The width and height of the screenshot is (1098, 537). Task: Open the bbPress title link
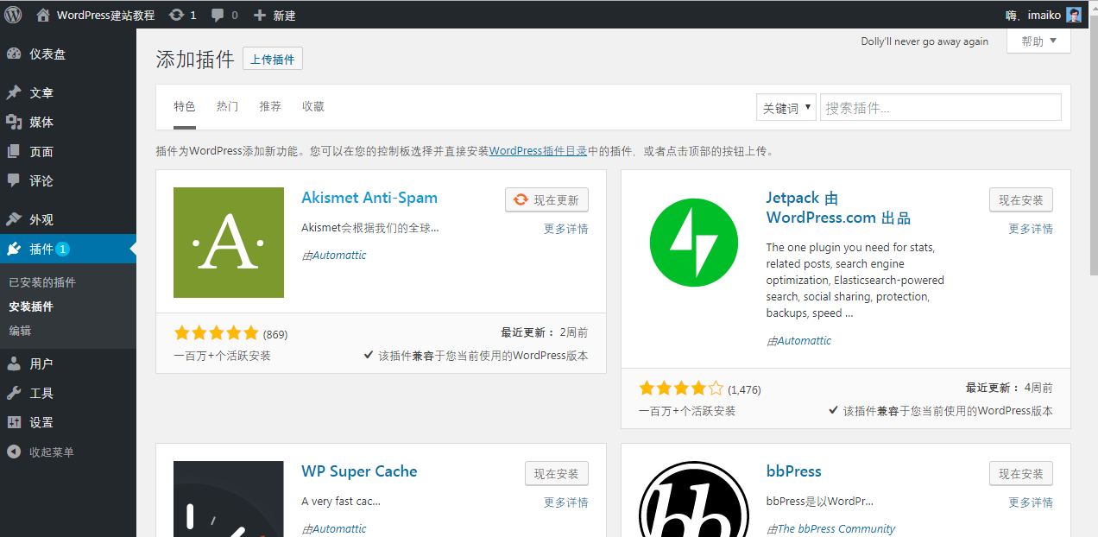(x=793, y=471)
